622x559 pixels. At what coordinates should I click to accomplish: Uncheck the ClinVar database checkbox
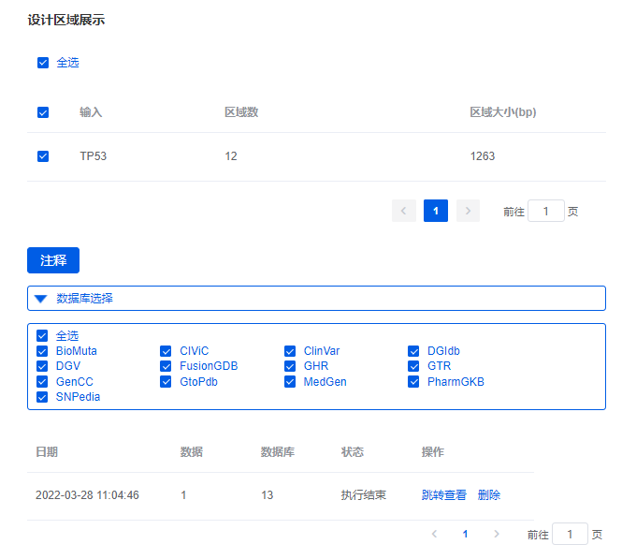click(x=291, y=352)
